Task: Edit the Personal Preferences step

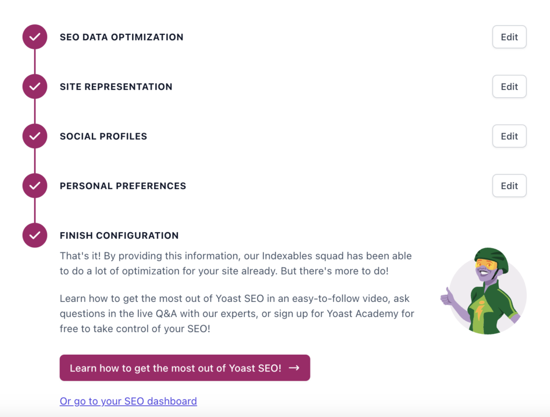Action: point(509,186)
